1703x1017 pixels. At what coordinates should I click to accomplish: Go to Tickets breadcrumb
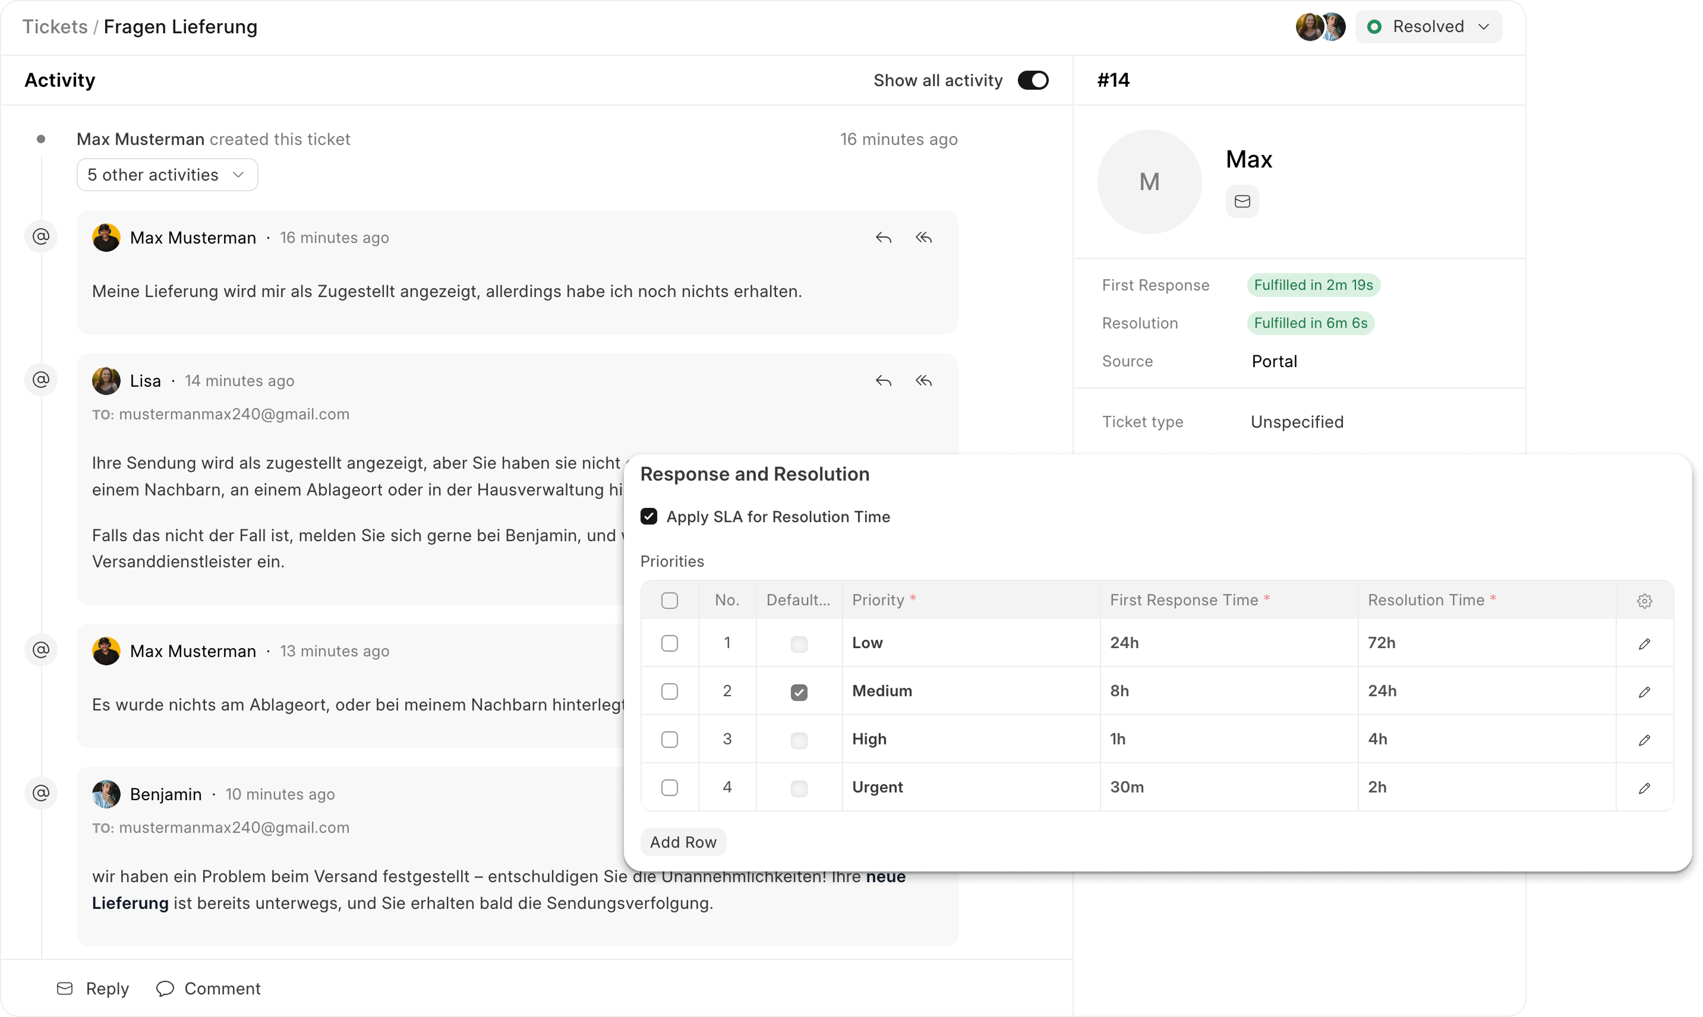(55, 27)
